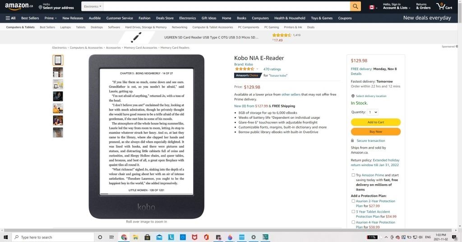Viewport: 462px width, 242px height.
Task: Select the second product image thumbnail
Action: (x=58, y=72)
